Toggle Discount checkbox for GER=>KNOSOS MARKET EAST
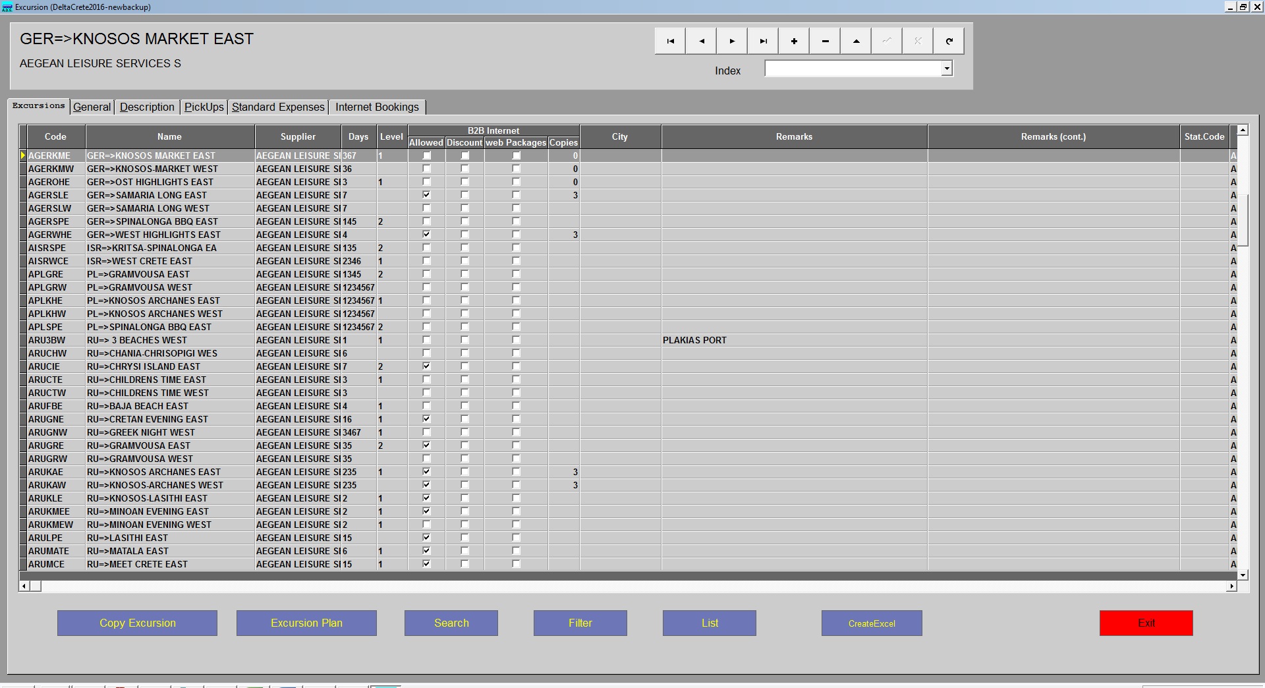 465,156
